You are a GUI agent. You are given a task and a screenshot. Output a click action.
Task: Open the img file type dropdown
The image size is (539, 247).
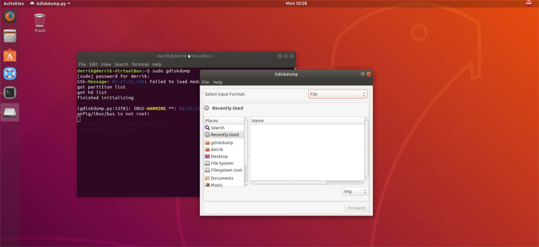[355, 191]
